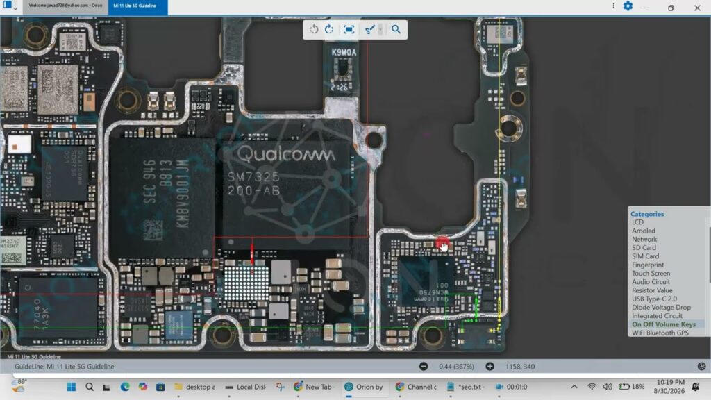This screenshot has height=400, width=711.
Task: Choose Integrated Circuit category
Action: coord(657,316)
